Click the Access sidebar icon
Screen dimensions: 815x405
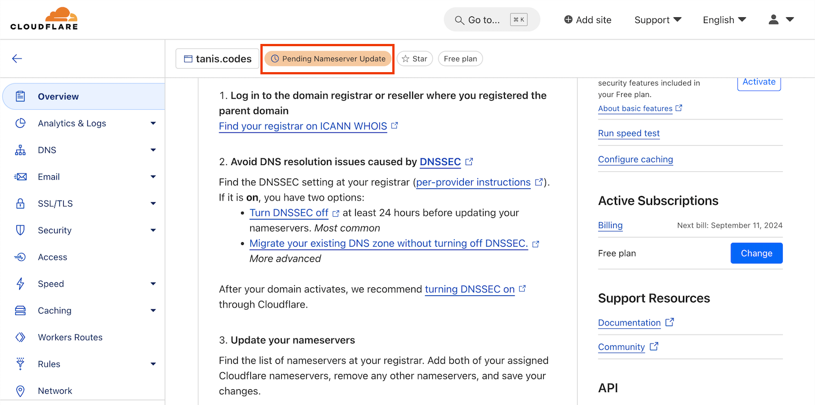pos(20,257)
